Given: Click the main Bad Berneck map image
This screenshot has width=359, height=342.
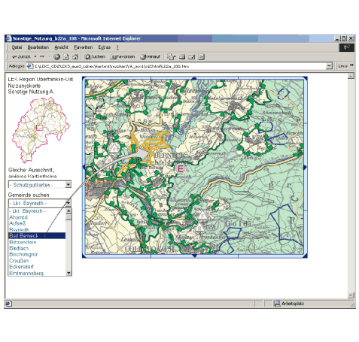Looking at the screenshot, I should click(x=194, y=167).
